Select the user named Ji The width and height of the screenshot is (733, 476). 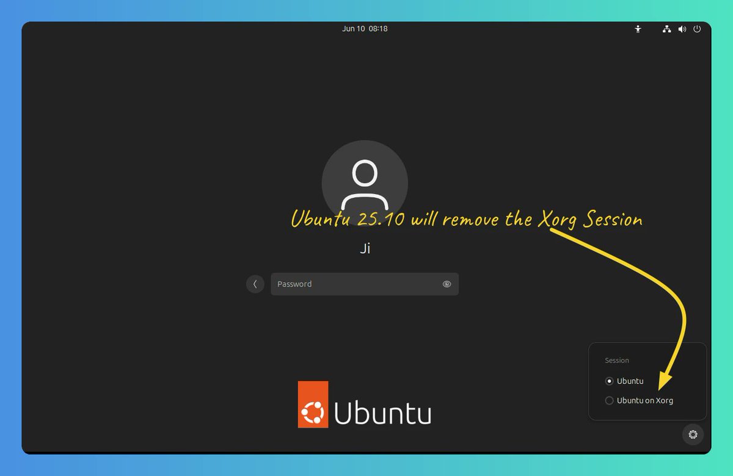(364, 248)
